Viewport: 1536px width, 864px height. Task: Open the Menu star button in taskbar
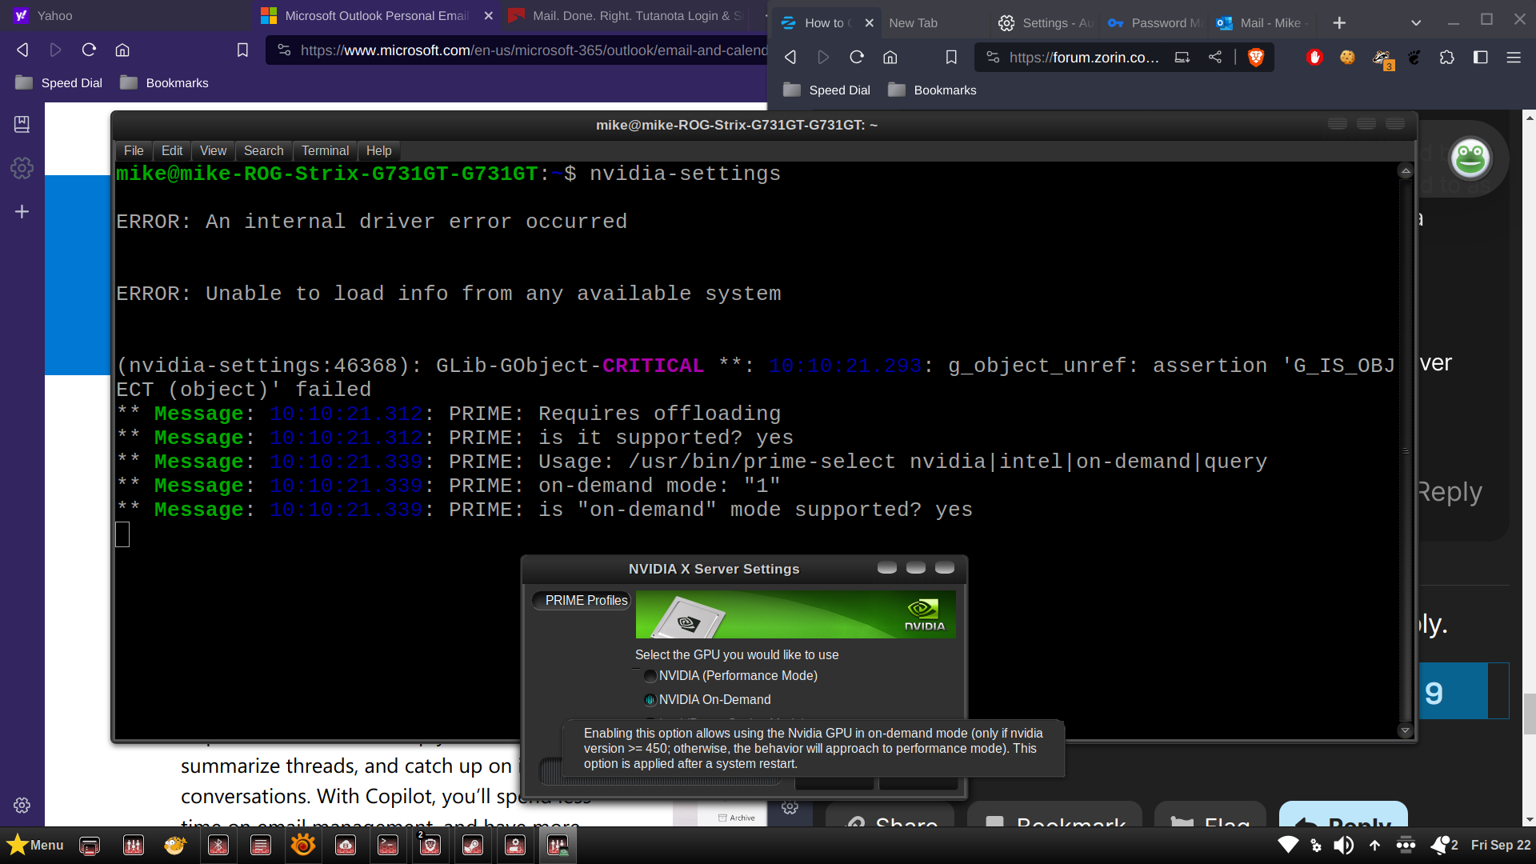coord(35,845)
